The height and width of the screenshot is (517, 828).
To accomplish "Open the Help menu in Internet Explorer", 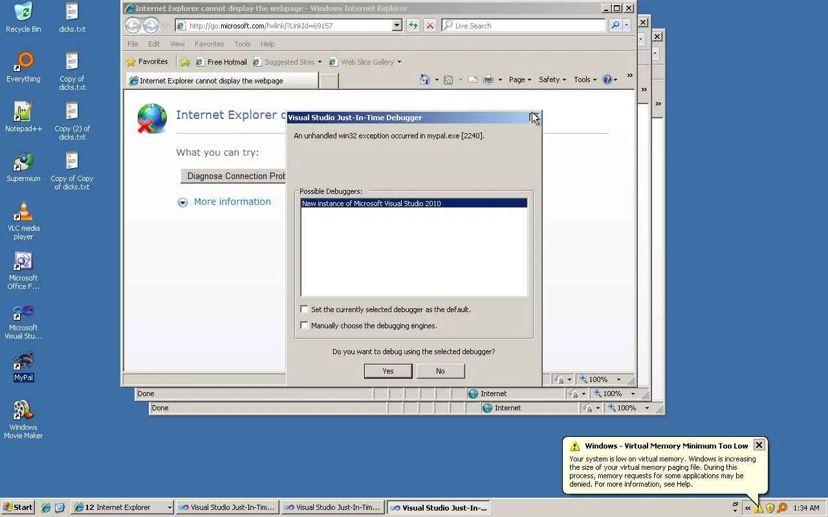I will coord(268,44).
